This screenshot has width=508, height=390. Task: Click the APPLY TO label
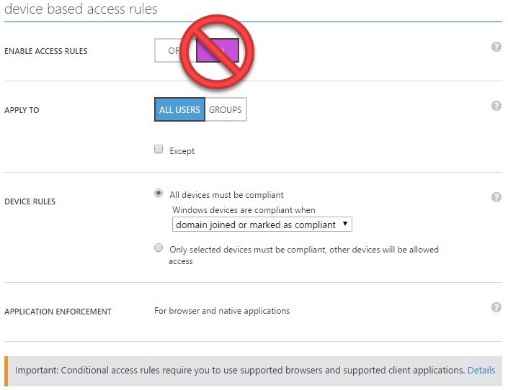[x=22, y=111]
